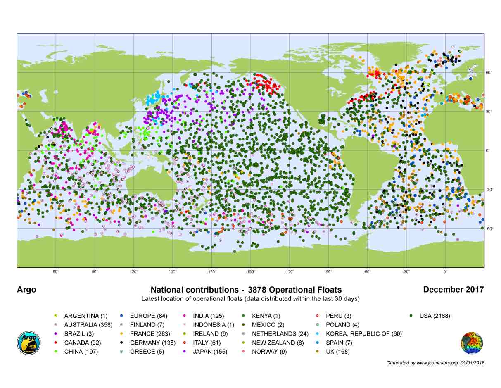This screenshot has height=388, width=501.
Task: Click the Argo heading text
Action: point(26,290)
